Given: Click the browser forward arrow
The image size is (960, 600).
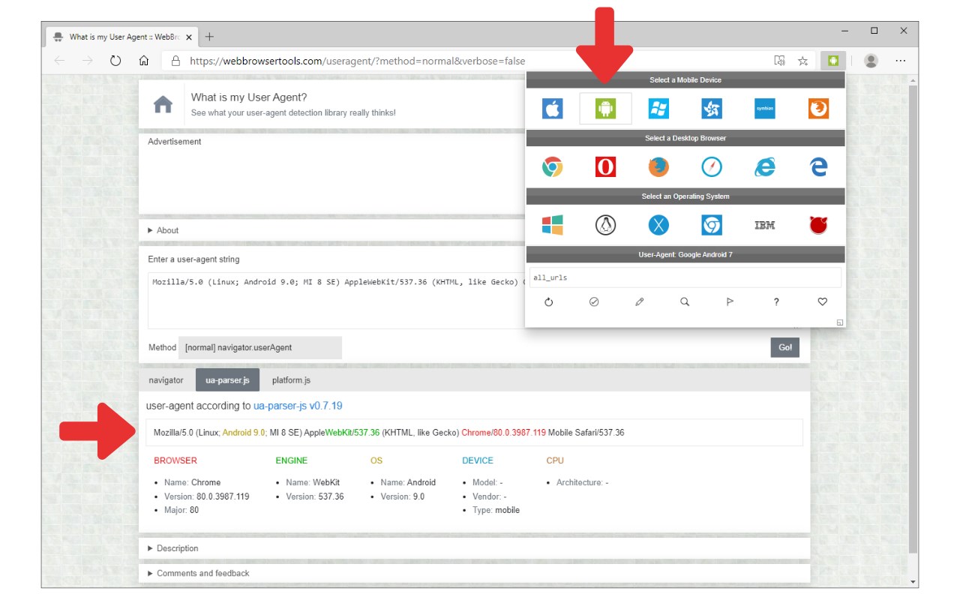Looking at the screenshot, I should tap(87, 61).
